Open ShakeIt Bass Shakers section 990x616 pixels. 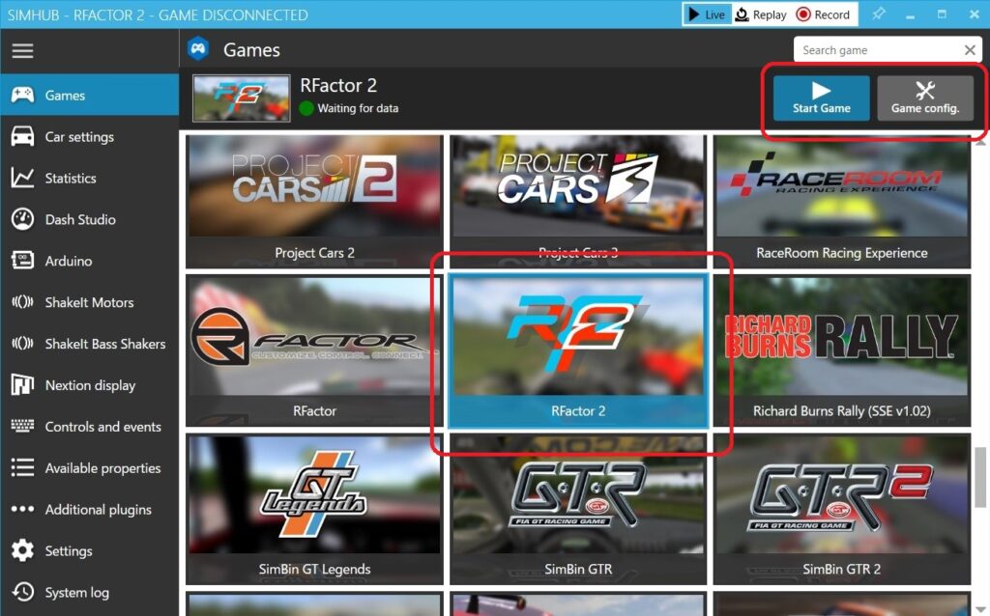point(104,345)
